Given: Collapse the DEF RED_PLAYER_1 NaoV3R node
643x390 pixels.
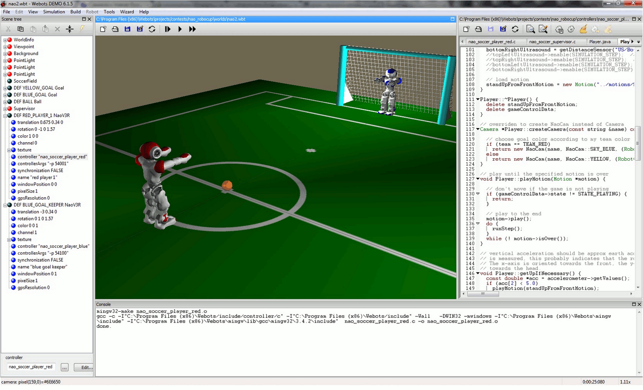Looking at the screenshot, I should 5,116.
